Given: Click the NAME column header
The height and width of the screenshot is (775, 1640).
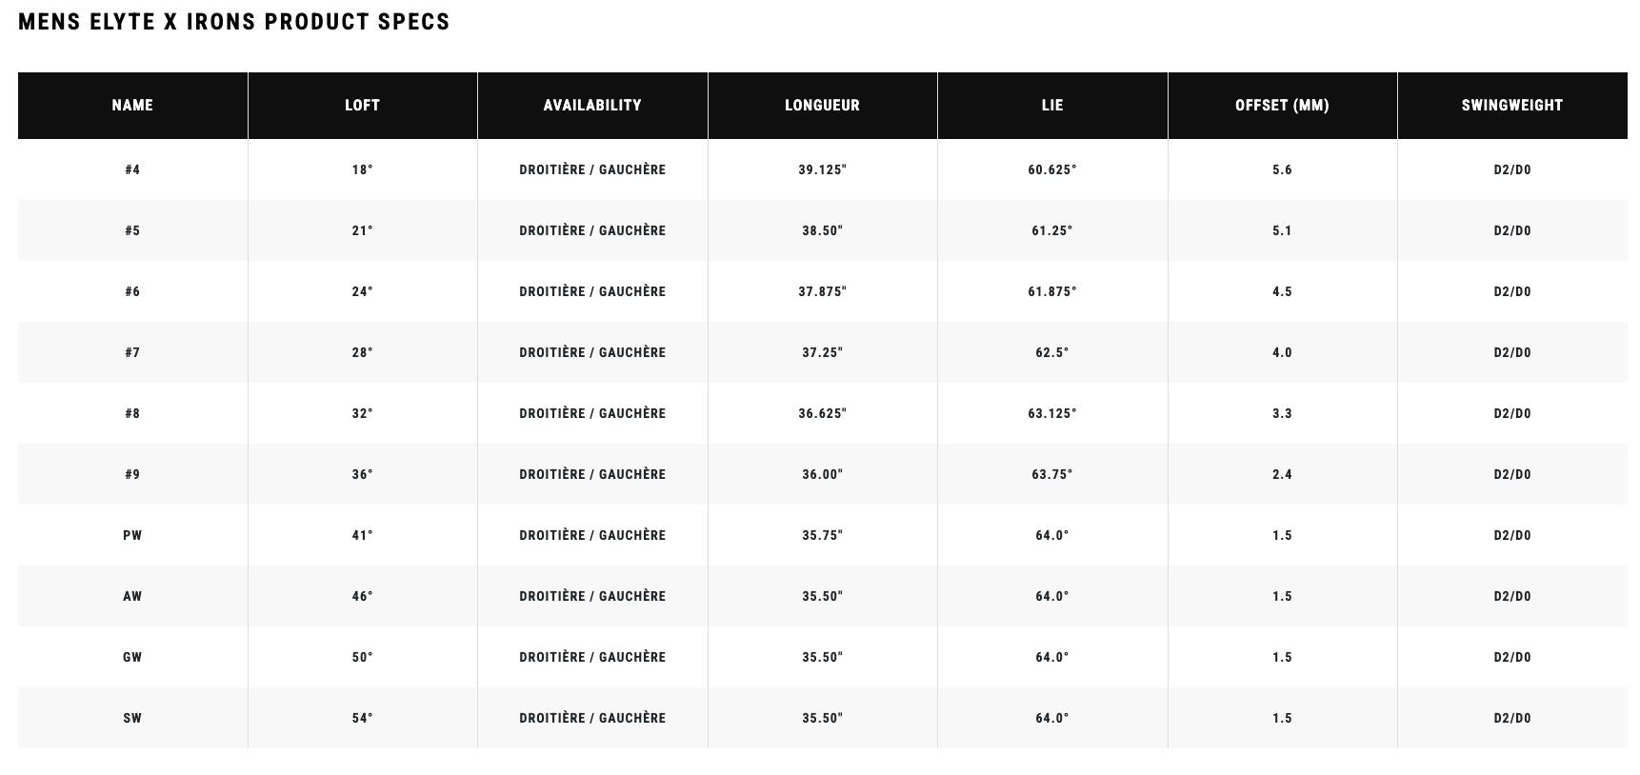Looking at the screenshot, I should click(x=132, y=106).
